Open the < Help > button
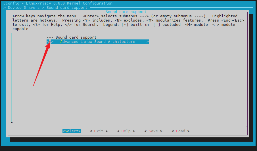The image size is (257, 151). click(x=126, y=131)
